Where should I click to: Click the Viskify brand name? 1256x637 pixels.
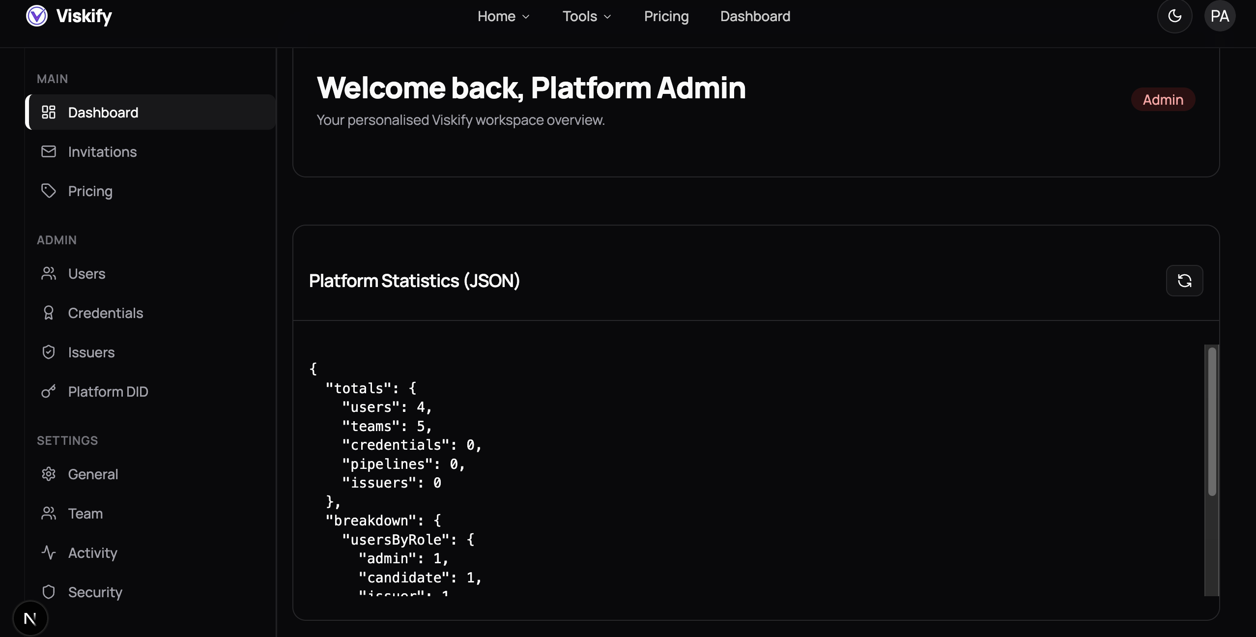84,16
